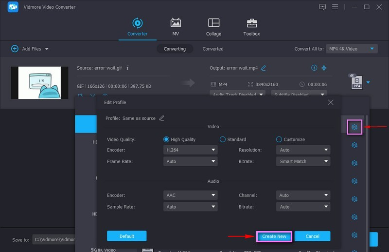Open the Resolution dropdown
This screenshot has width=389, height=252.
303,150
